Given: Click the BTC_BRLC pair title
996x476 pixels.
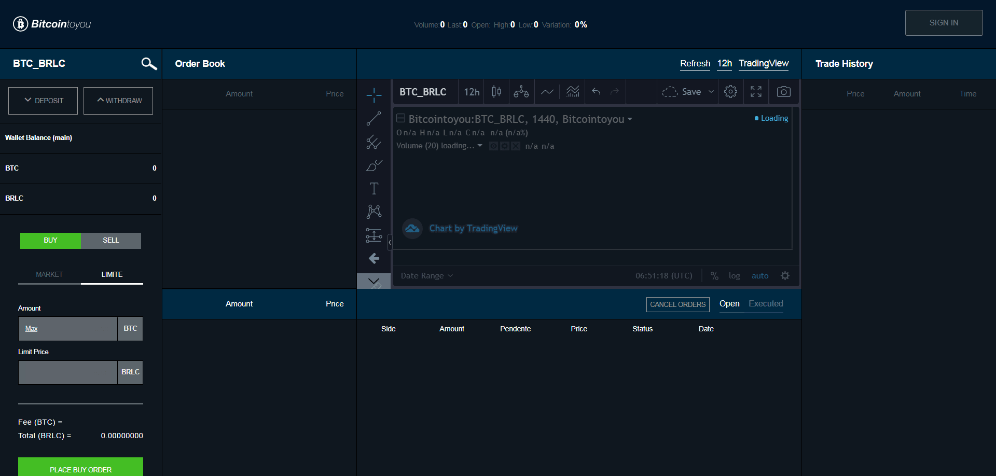Looking at the screenshot, I should [x=39, y=64].
